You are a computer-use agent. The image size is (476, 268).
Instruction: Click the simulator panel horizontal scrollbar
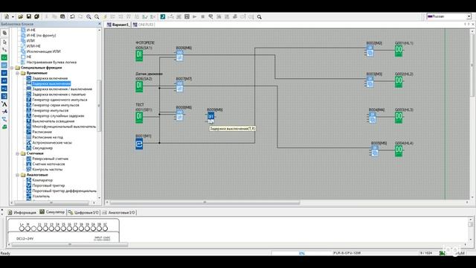[x=70, y=244]
